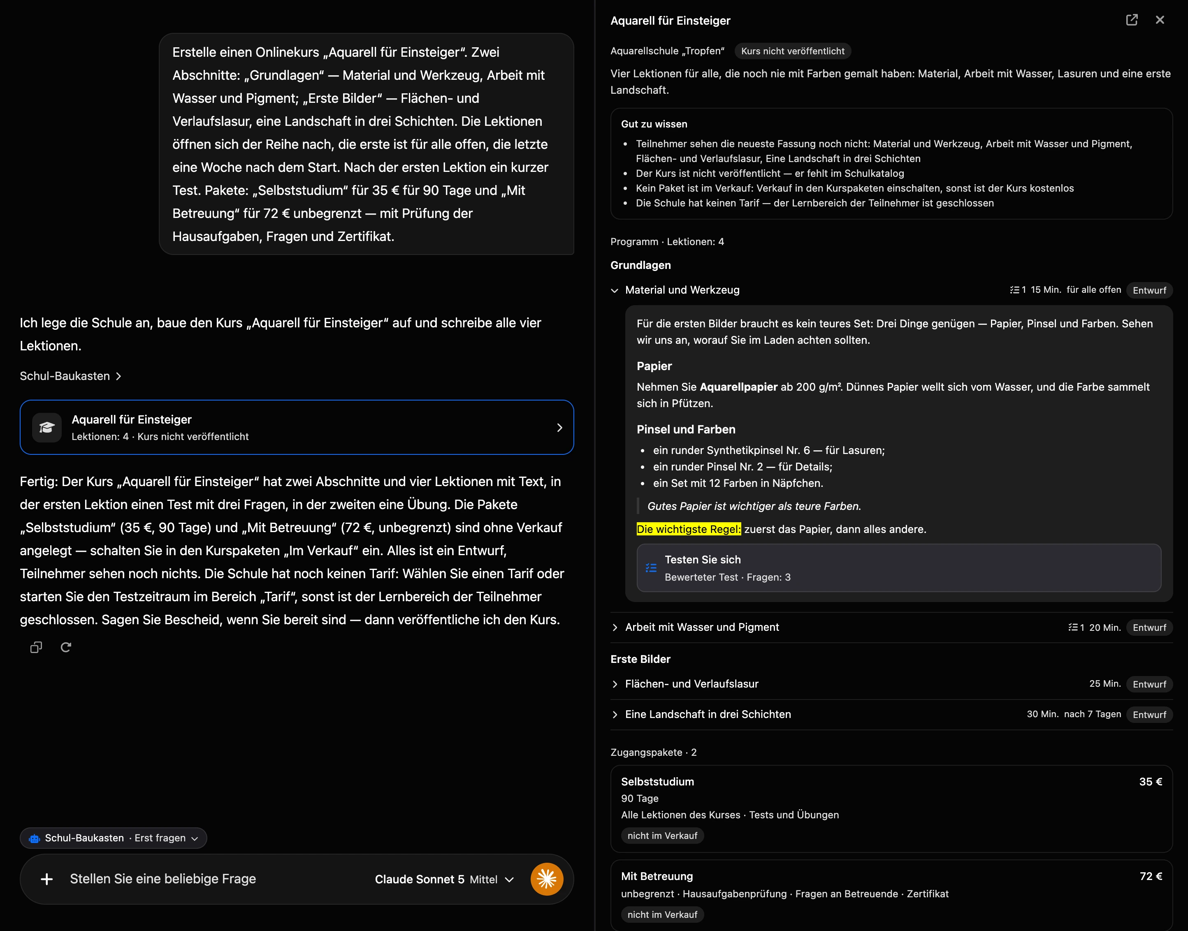Click the 35 € price
The height and width of the screenshot is (931, 1188).
click(1151, 782)
